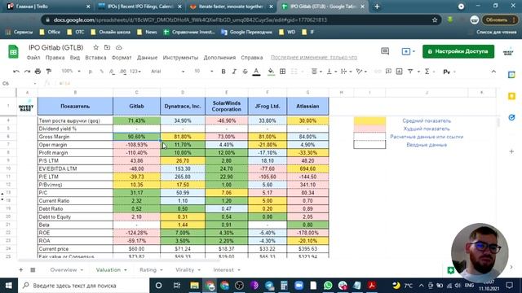Open the Valuation tab dropdown arrow
The width and height of the screenshot is (522, 293).
[126, 270]
